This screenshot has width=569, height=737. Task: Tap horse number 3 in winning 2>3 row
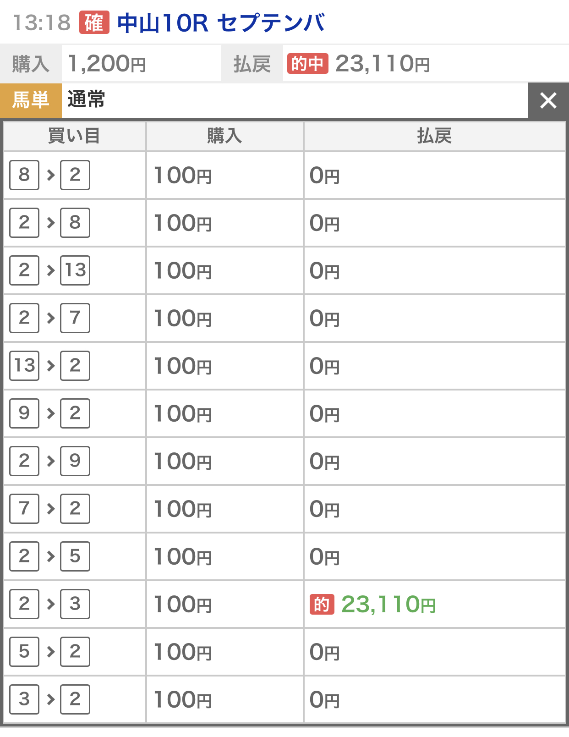[75, 604]
